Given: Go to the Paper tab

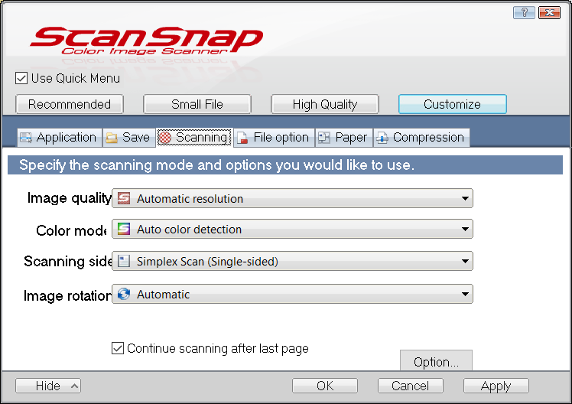Looking at the screenshot, I should (x=343, y=138).
